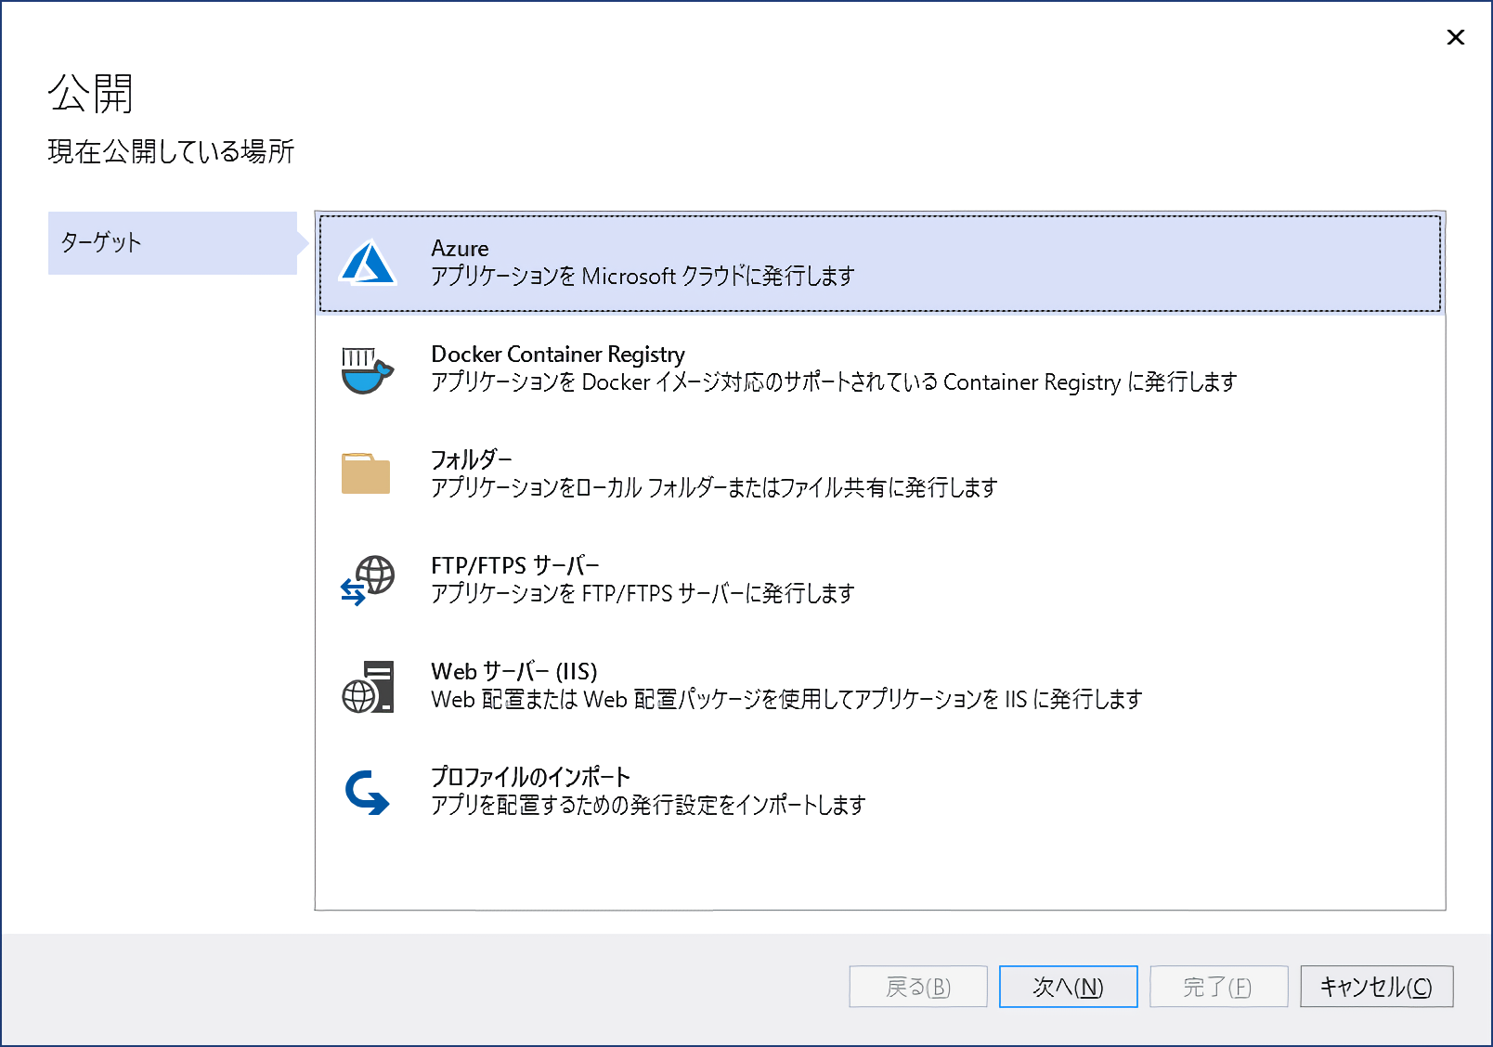This screenshot has height=1047, width=1493.
Task: Click the Docker whale icon
Action: (367, 369)
